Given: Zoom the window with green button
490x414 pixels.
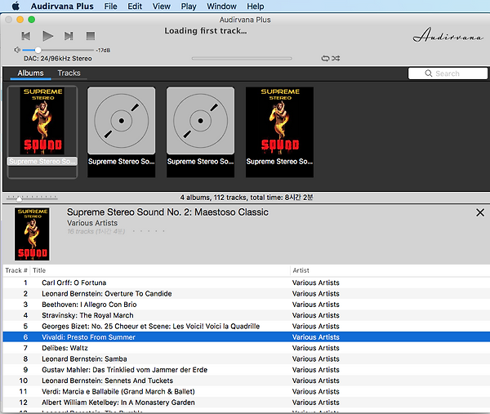Looking at the screenshot, I should click(31, 20).
